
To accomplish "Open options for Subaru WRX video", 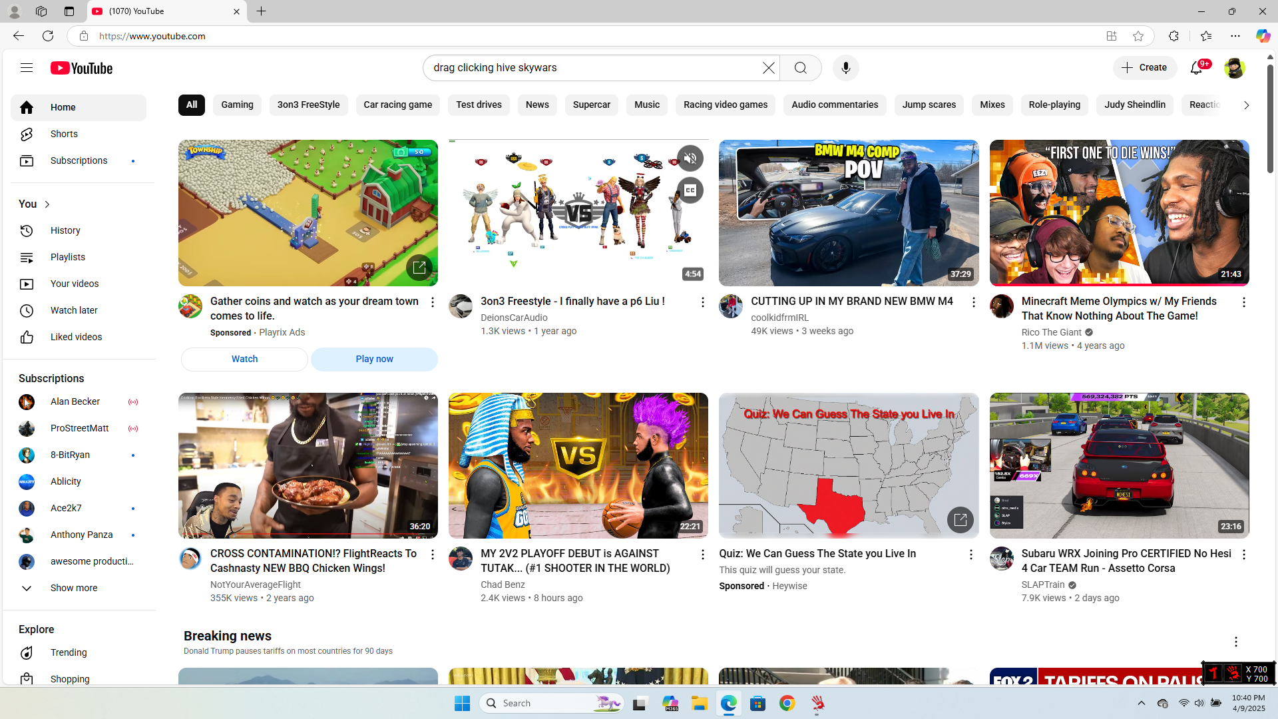I will [1243, 555].
